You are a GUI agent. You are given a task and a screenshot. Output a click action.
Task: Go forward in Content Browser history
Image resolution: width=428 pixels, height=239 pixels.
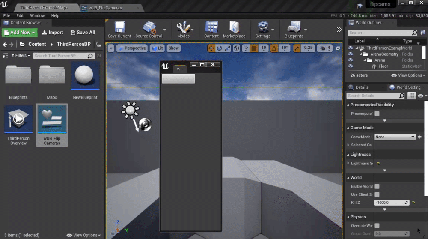(12, 44)
